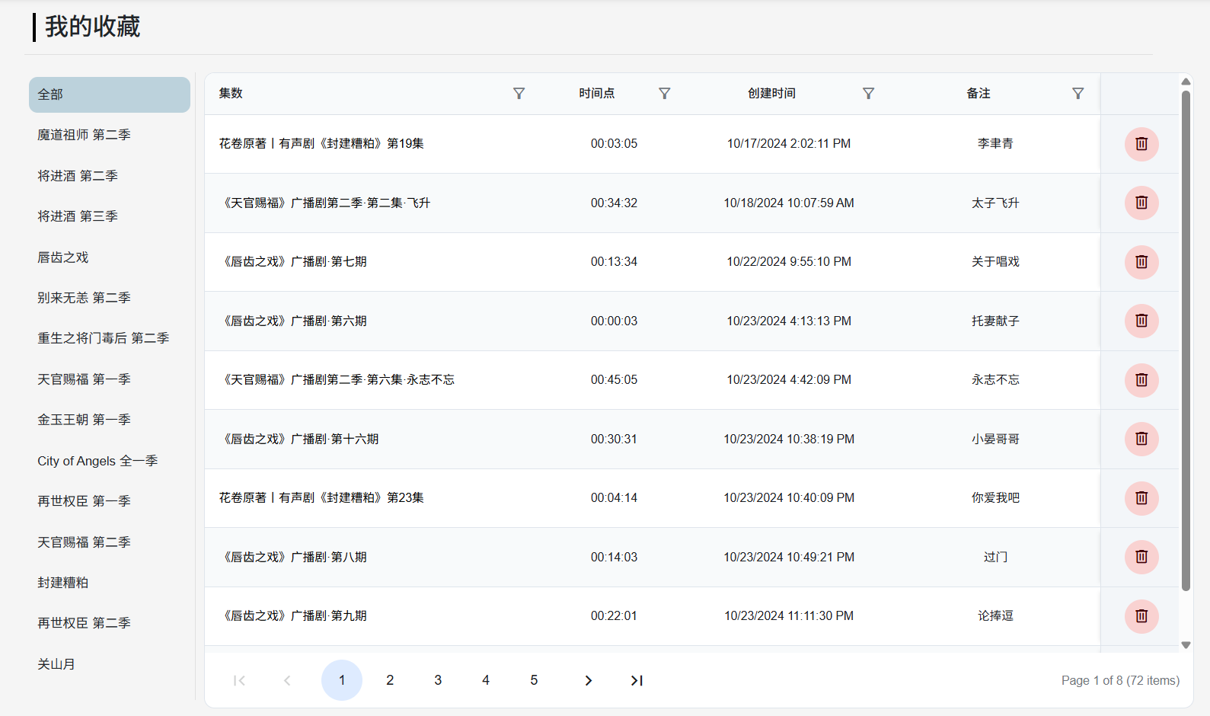This screenshot has width=1210, height=716.
Task: Jump to the last page
Action: coord(637,680)
